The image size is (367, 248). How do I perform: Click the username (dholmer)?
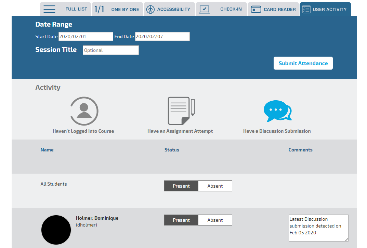point(87,225)
